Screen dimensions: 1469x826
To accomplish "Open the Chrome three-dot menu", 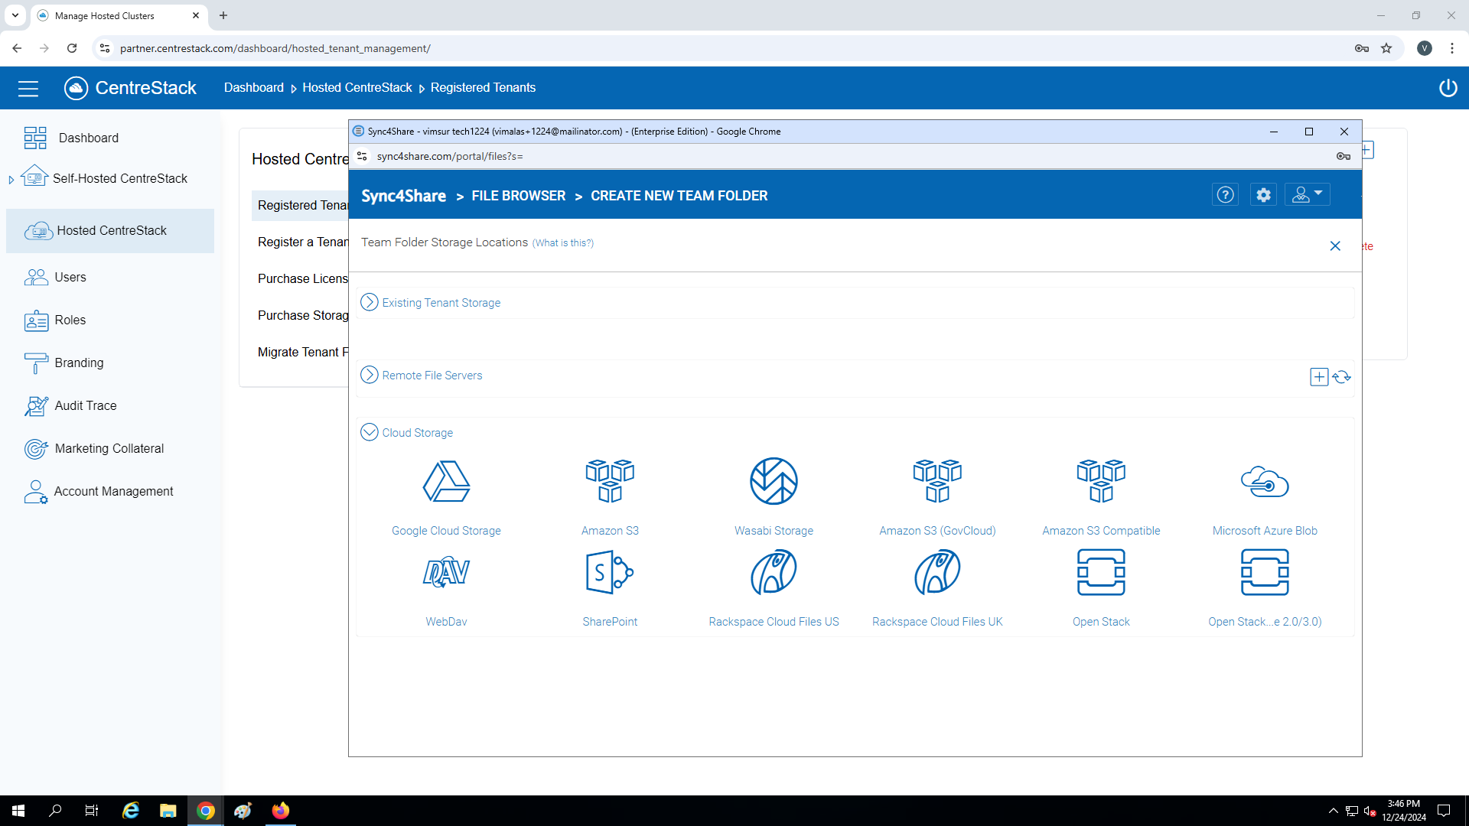I will pos(1452,48).
